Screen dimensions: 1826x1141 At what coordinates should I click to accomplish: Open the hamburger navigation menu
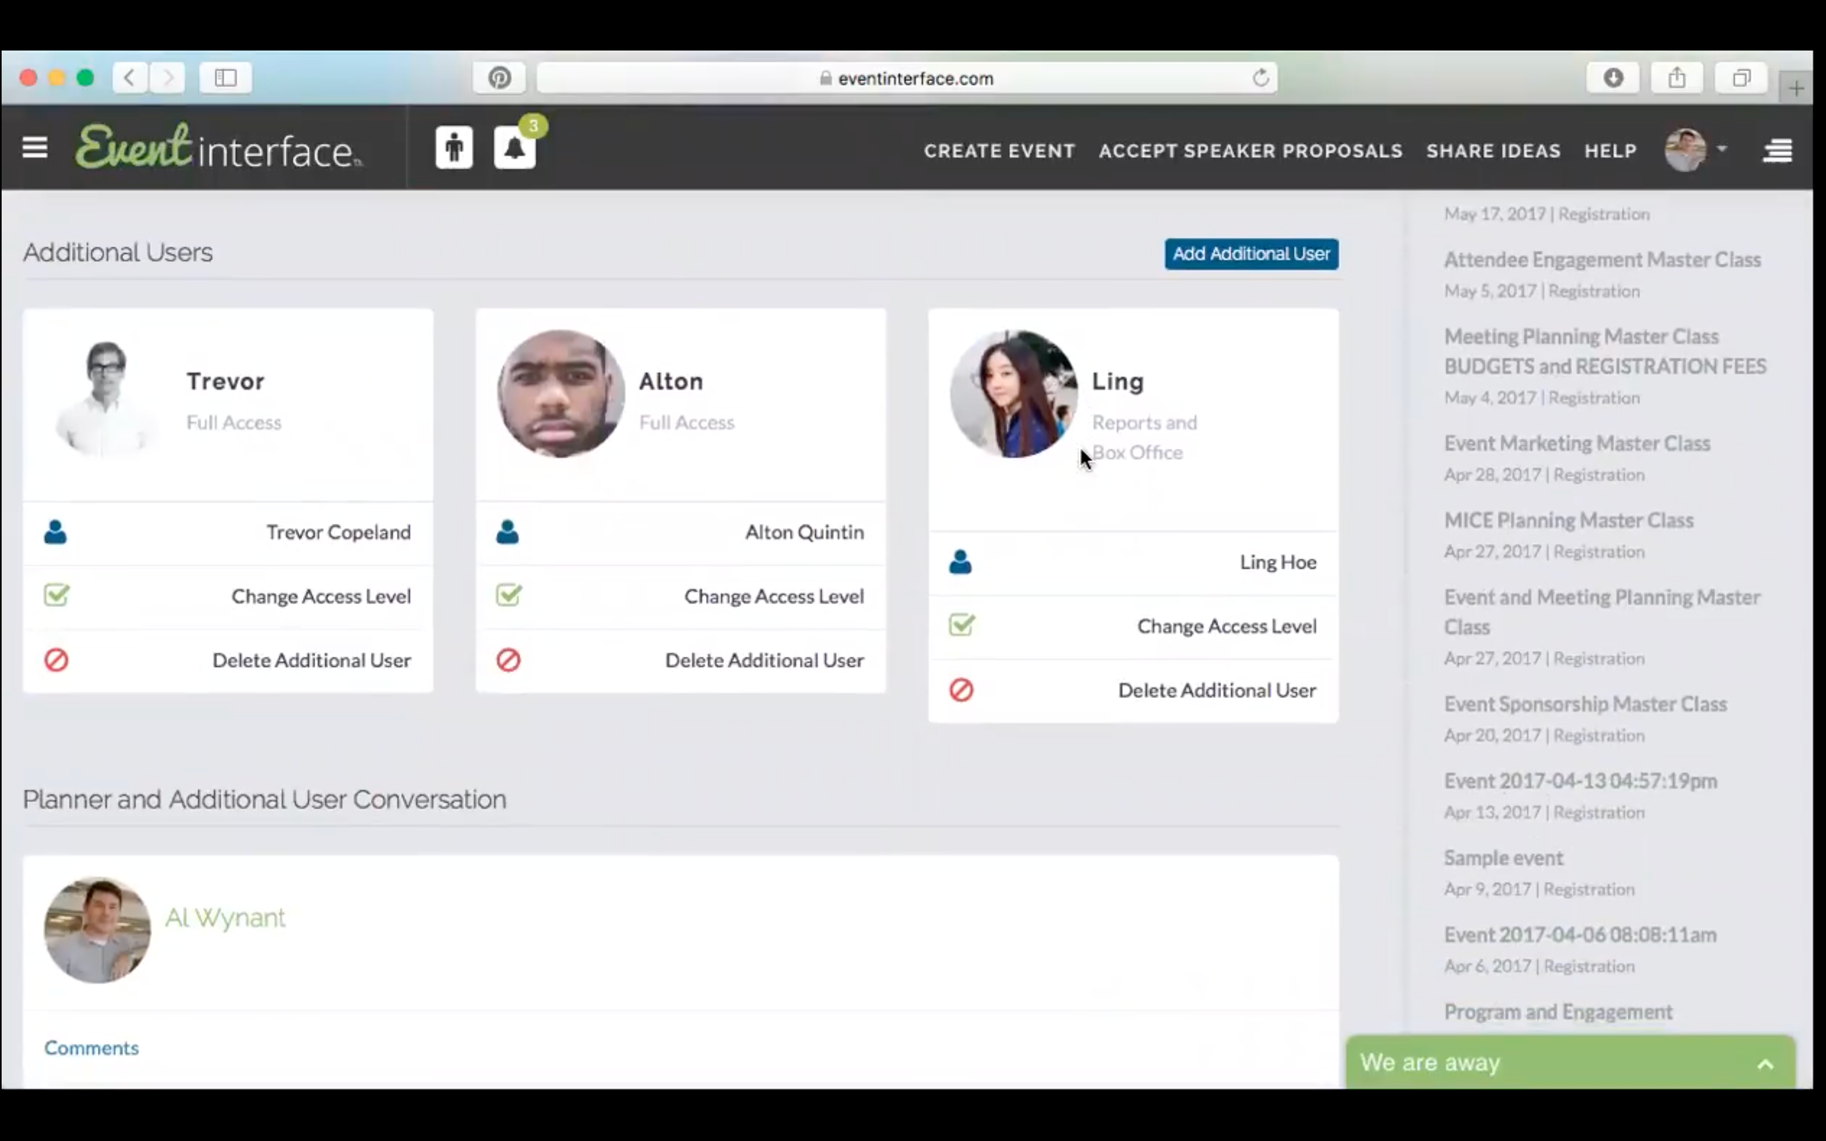coord(35,146)
